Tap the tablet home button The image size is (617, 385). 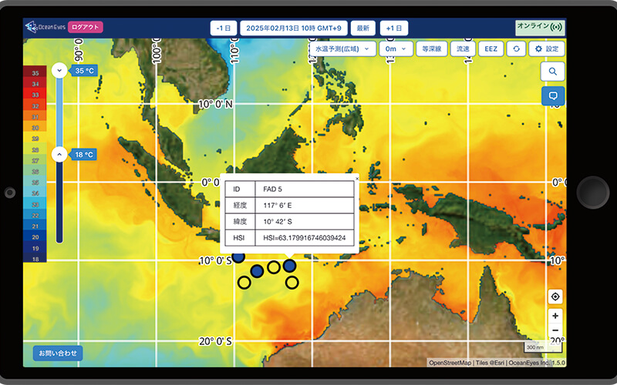click(x=592, y=192)
